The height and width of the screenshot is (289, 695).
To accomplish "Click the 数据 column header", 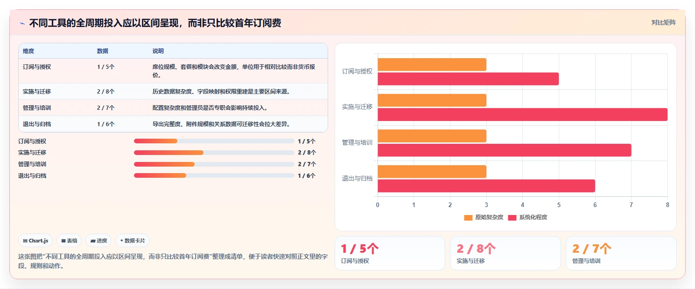I will click(103, 51).
